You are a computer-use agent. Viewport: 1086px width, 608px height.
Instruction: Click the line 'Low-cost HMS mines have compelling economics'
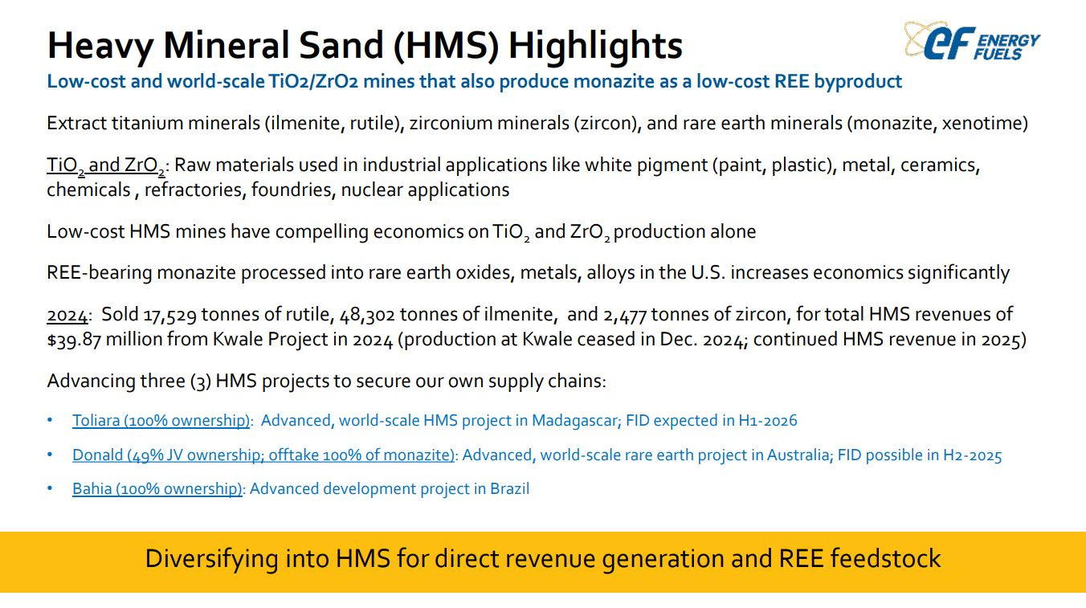click(402, 232)
